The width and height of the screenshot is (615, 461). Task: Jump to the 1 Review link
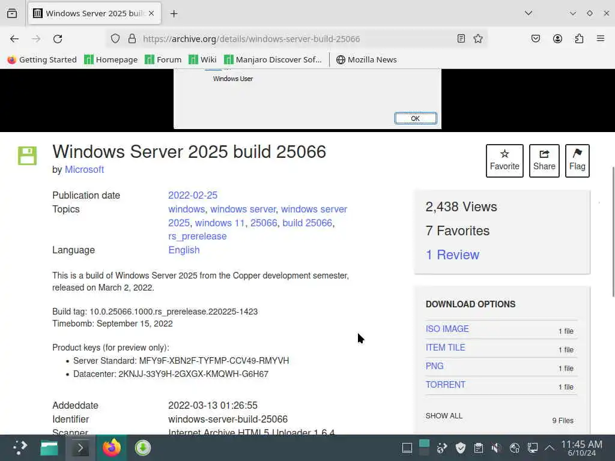[x=452, y=255]
